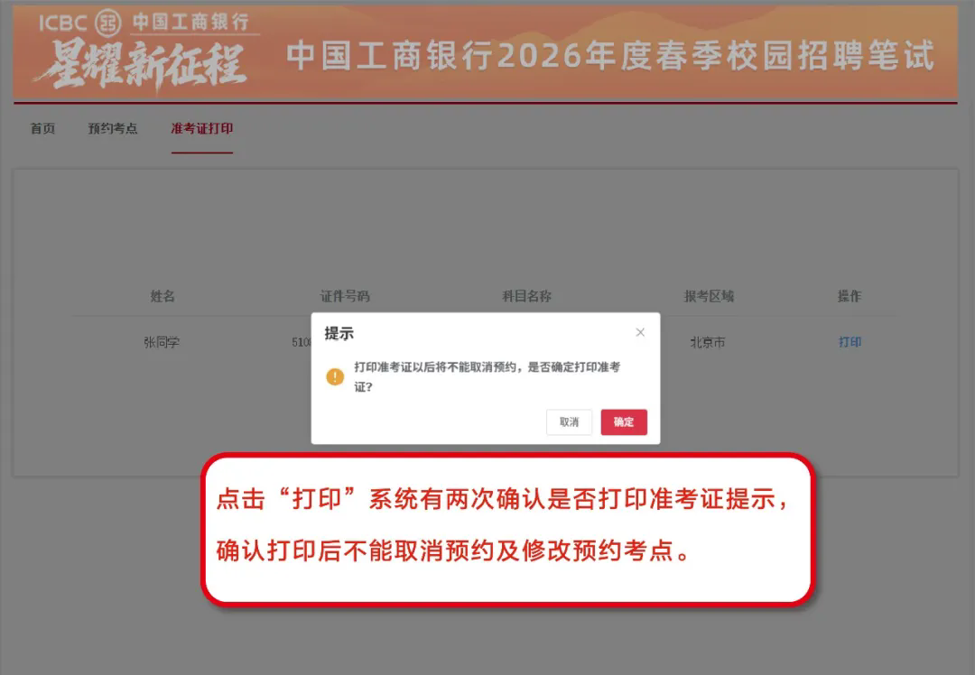975x675 pixels.
Task: Click the ICBC circular logo emblem
Action: [x=108, y=23]
